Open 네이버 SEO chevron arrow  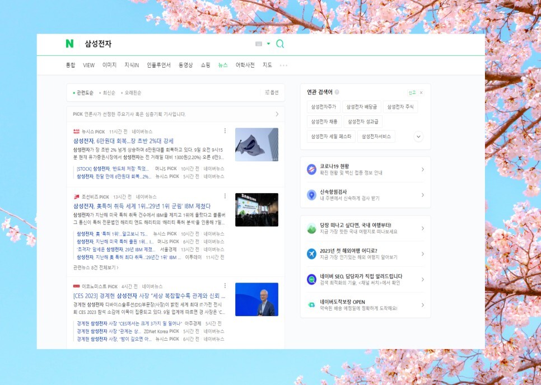(x=423, y=279)
